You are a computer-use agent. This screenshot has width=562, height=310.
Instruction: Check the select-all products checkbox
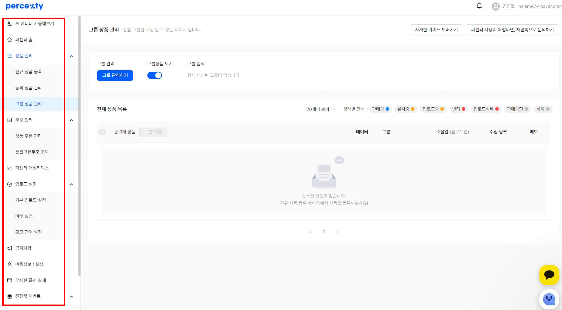(x=102, y=132)
